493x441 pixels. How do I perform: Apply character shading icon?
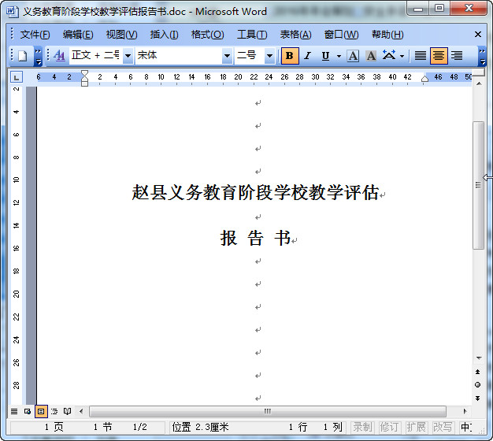pos(371,56)
